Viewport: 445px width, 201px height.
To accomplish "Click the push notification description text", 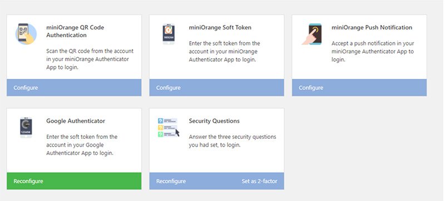I will pos(373,52).
